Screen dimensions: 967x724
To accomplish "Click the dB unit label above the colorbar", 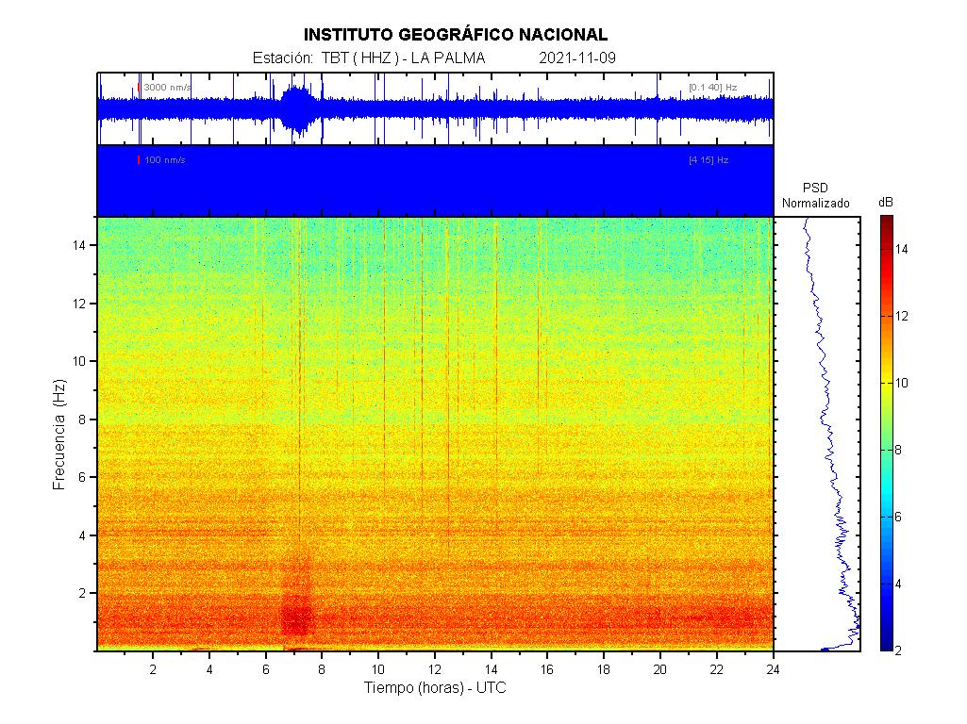I will point(886,203).
